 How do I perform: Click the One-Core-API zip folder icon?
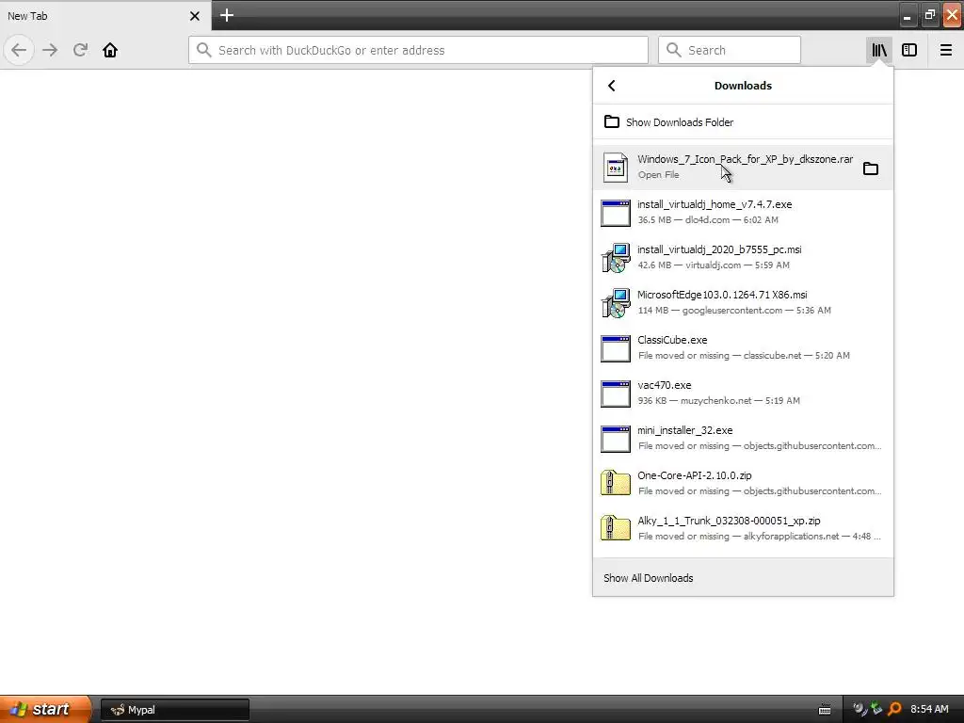point(616,483)
